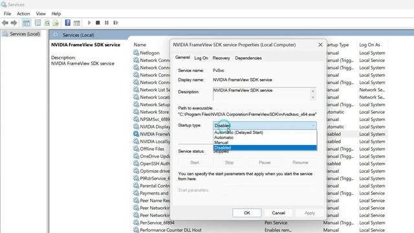Click the Pause Service toolbar icon
Viewport: 414px width, 233px height.
(107, 23)
